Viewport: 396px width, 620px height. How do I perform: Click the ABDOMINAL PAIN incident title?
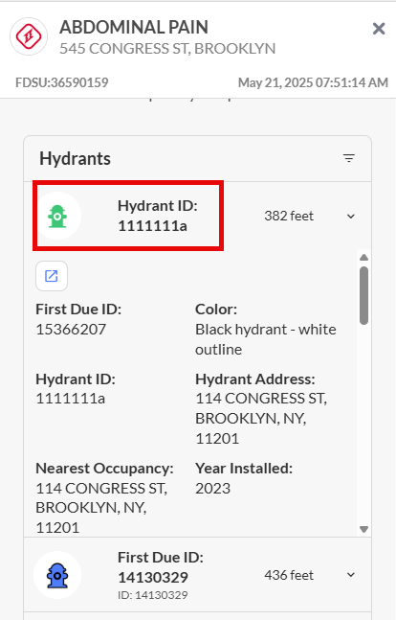pyautogui.click(x=134, y=27)
